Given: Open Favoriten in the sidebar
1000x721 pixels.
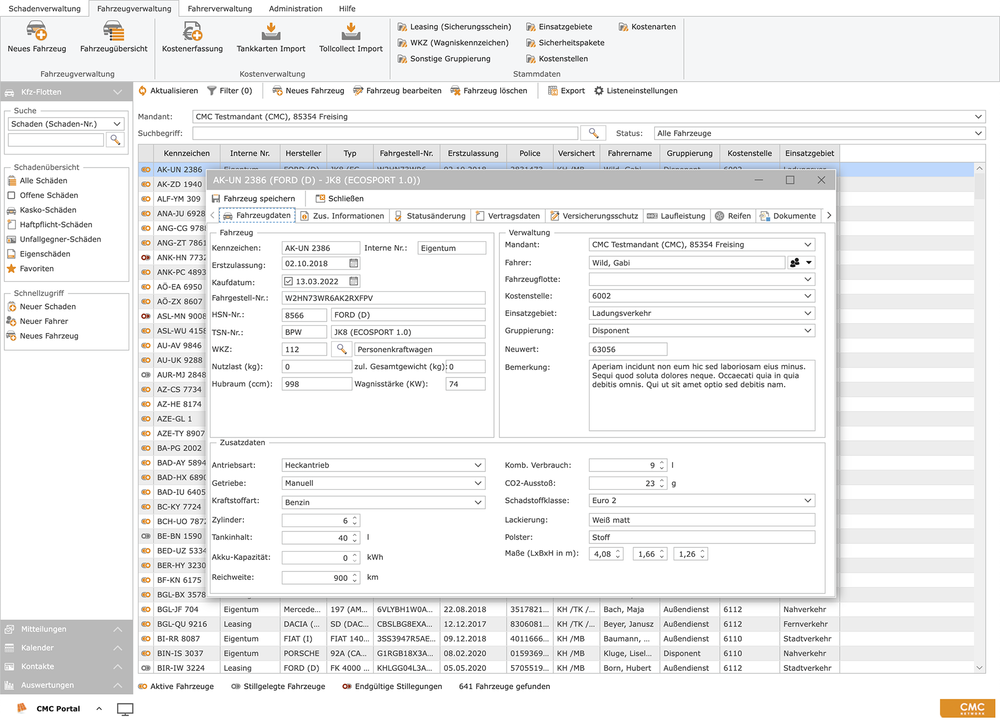Looking at the screenshot, I should (x=30, y=268).
